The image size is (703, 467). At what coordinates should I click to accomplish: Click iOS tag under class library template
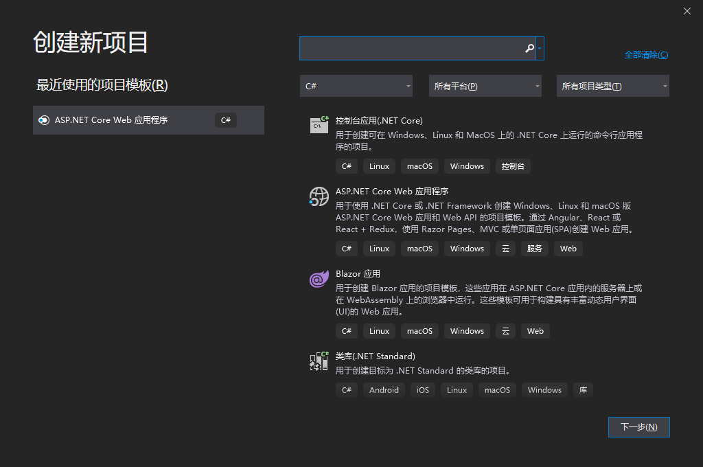423,390
